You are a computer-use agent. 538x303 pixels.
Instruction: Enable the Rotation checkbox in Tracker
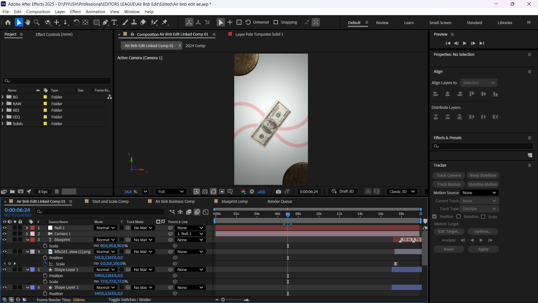[458, 217]
